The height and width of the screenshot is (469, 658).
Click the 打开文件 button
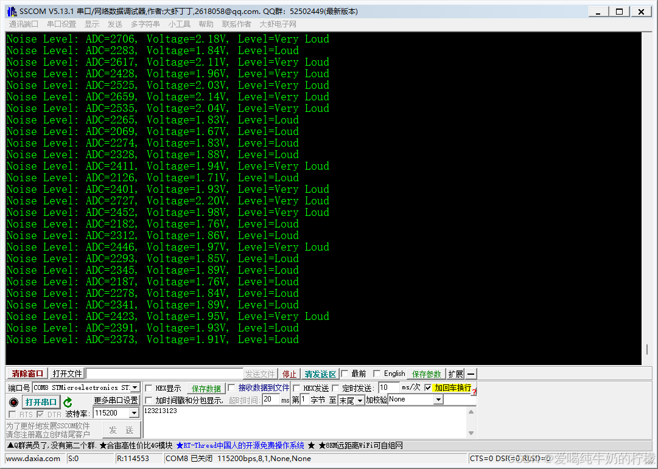coord(67,373)
